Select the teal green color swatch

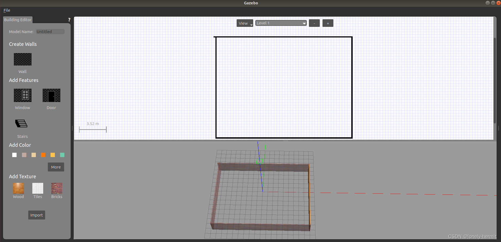62,155
